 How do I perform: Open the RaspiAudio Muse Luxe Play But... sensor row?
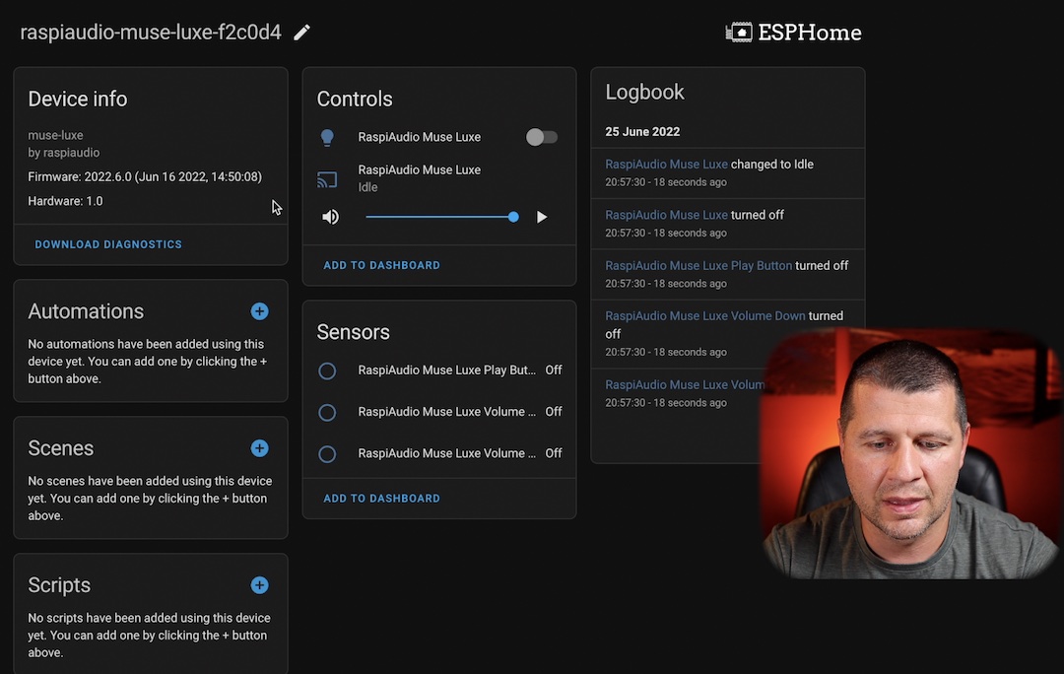(439, 371)
